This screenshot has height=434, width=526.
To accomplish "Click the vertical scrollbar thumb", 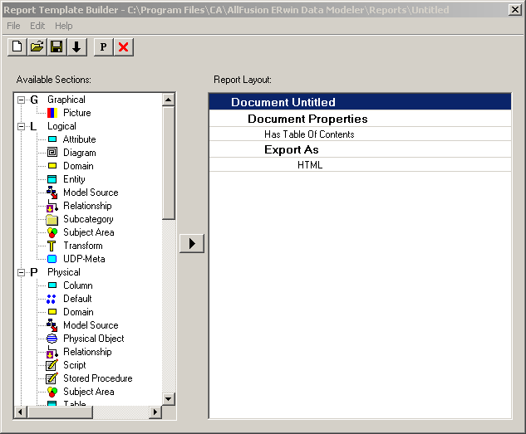I will click(x=168, y=163).
